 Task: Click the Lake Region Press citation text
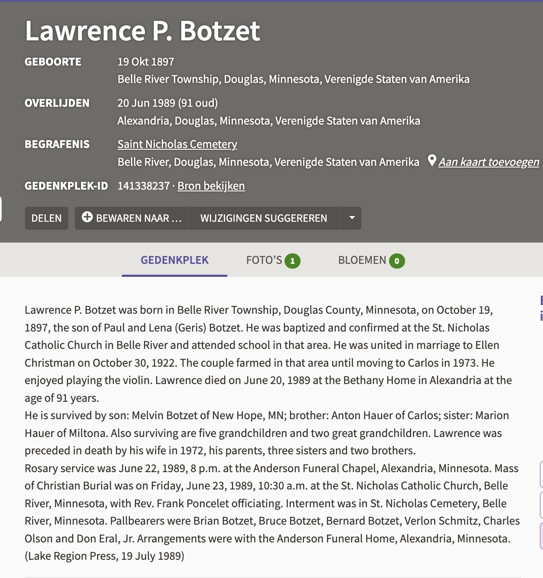(x=105, y=556)
